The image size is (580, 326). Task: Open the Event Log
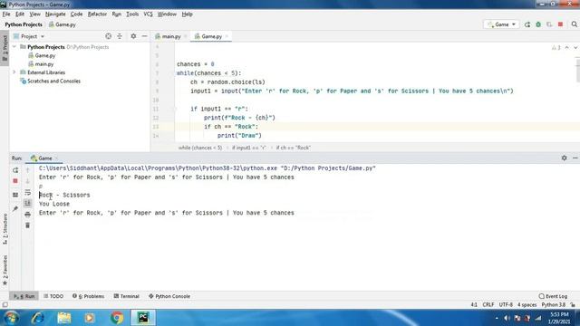click(x=553, y=296)
